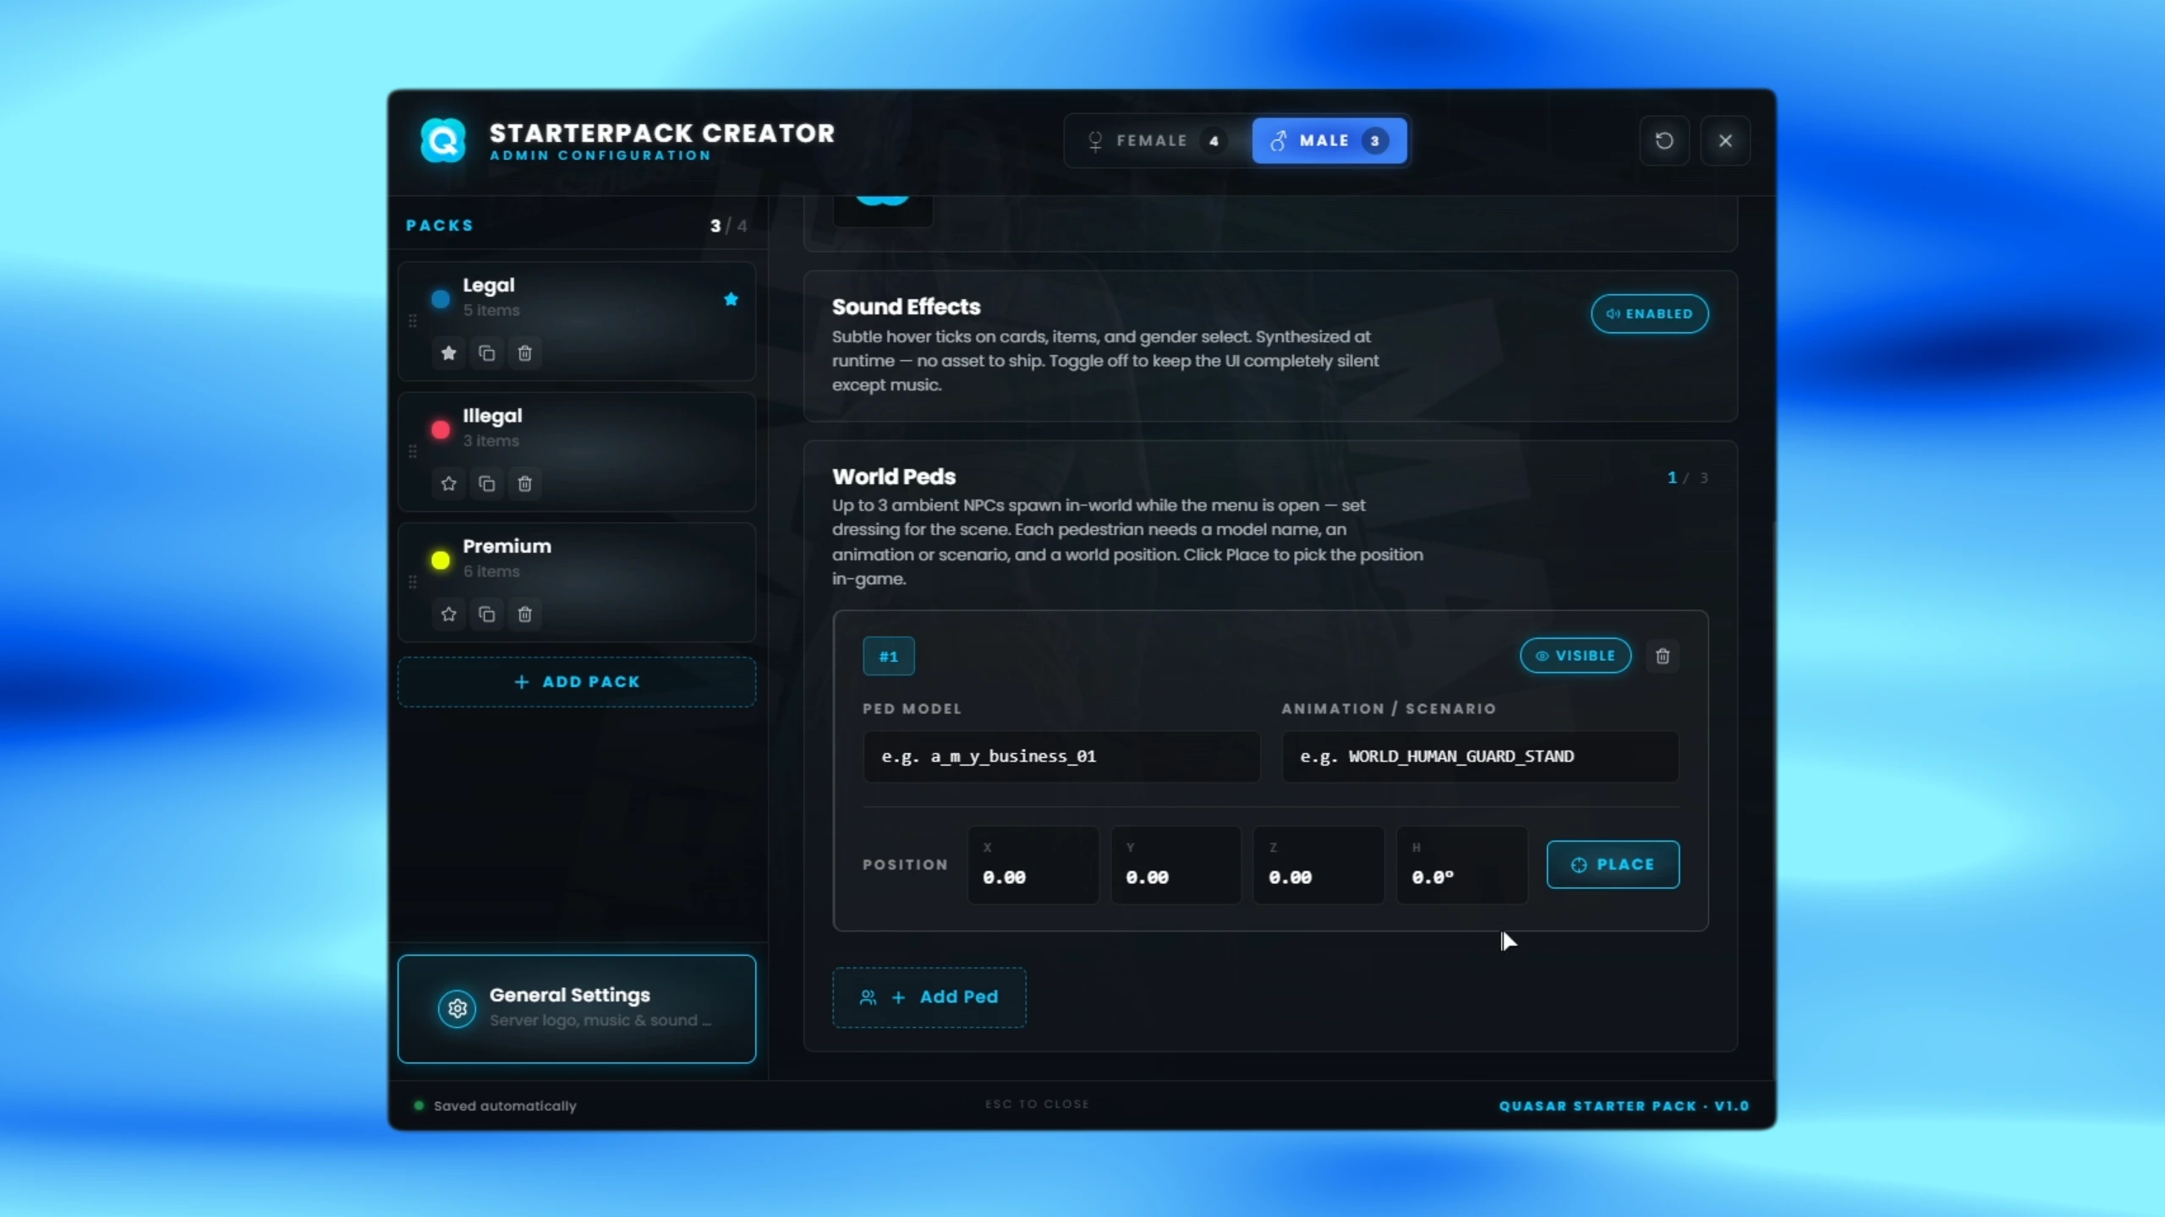Delete world ped #1

coord(1663,656)
